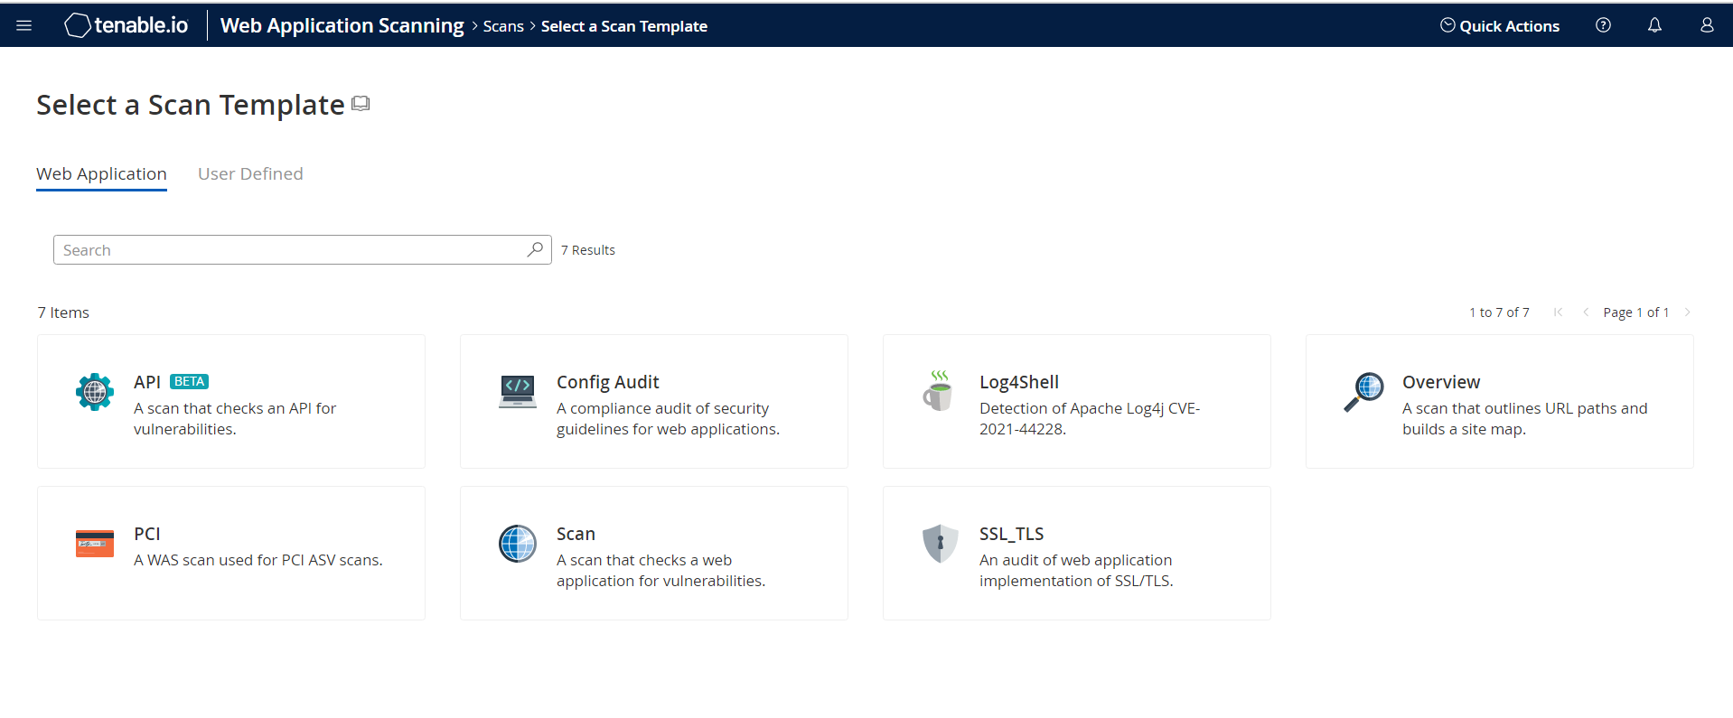Click the 7 Items count label
Image resolution: width=1733 pixels, height=718 pixels.
63,312
